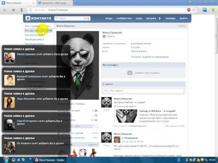The image size is (218, 163).
Task: Open Игромания small avatar thumbnail
Action: [117, 139]
